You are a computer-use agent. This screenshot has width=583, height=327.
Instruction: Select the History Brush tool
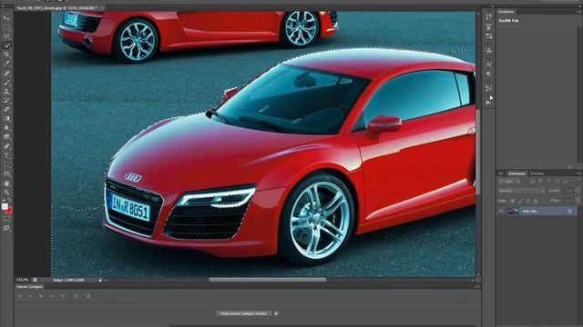6,101
